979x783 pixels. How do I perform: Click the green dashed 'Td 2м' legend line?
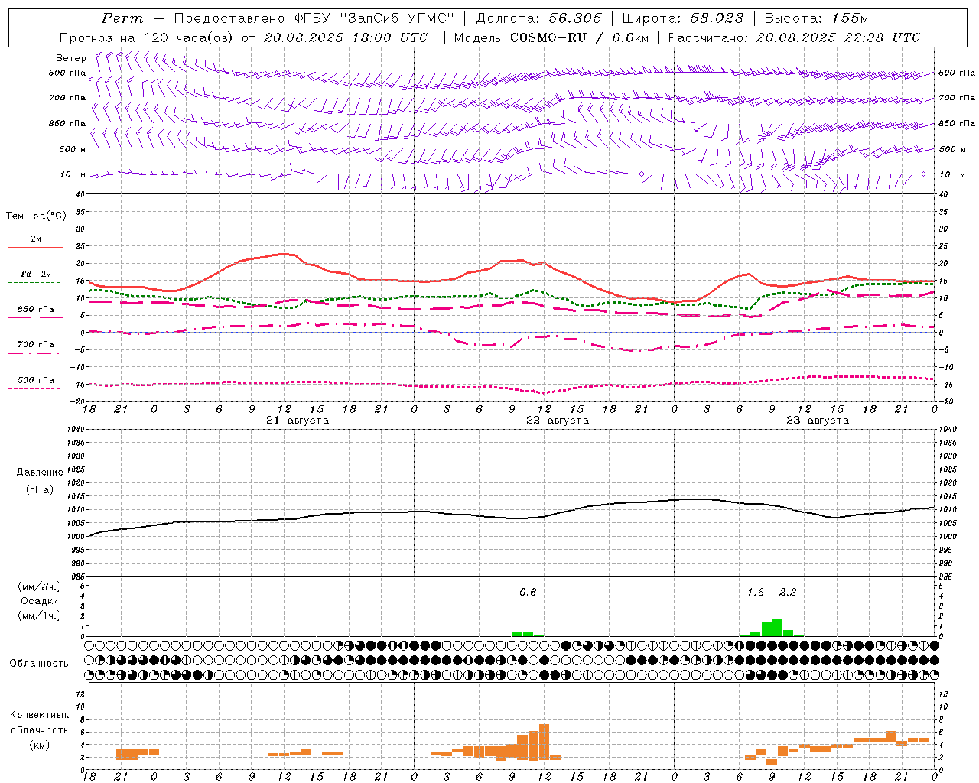coord(34,283)
